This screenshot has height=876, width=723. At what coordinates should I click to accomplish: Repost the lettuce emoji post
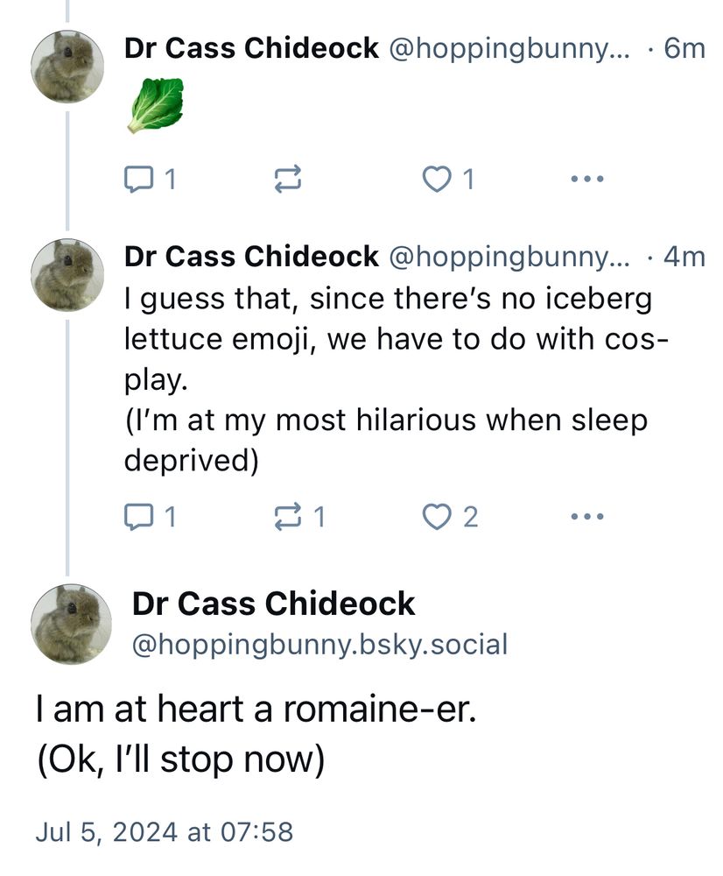coord(287,180)
